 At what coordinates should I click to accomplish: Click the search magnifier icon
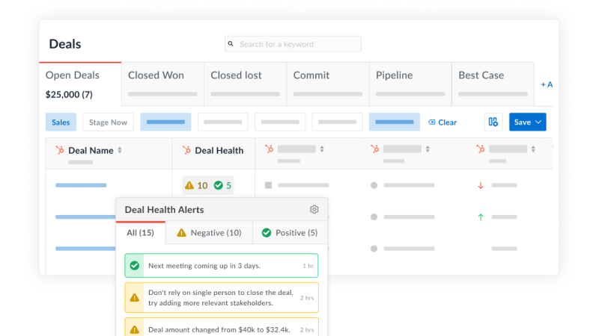(x=231, y=44)
